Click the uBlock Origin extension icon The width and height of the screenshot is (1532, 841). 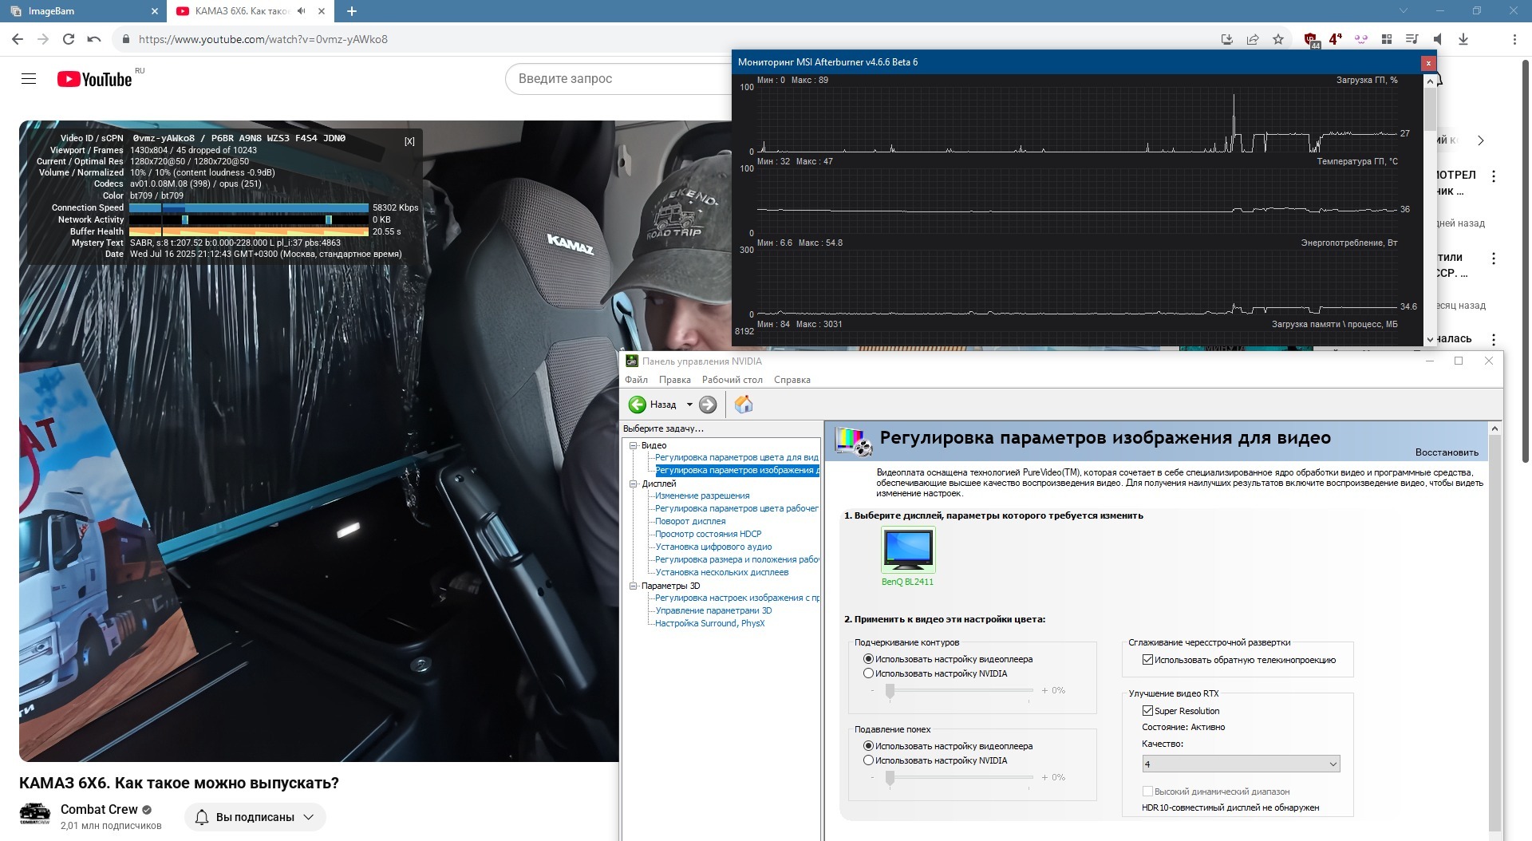coord(1310,39)
